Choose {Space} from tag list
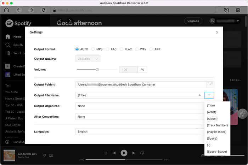248x165 pixels. 217,139
